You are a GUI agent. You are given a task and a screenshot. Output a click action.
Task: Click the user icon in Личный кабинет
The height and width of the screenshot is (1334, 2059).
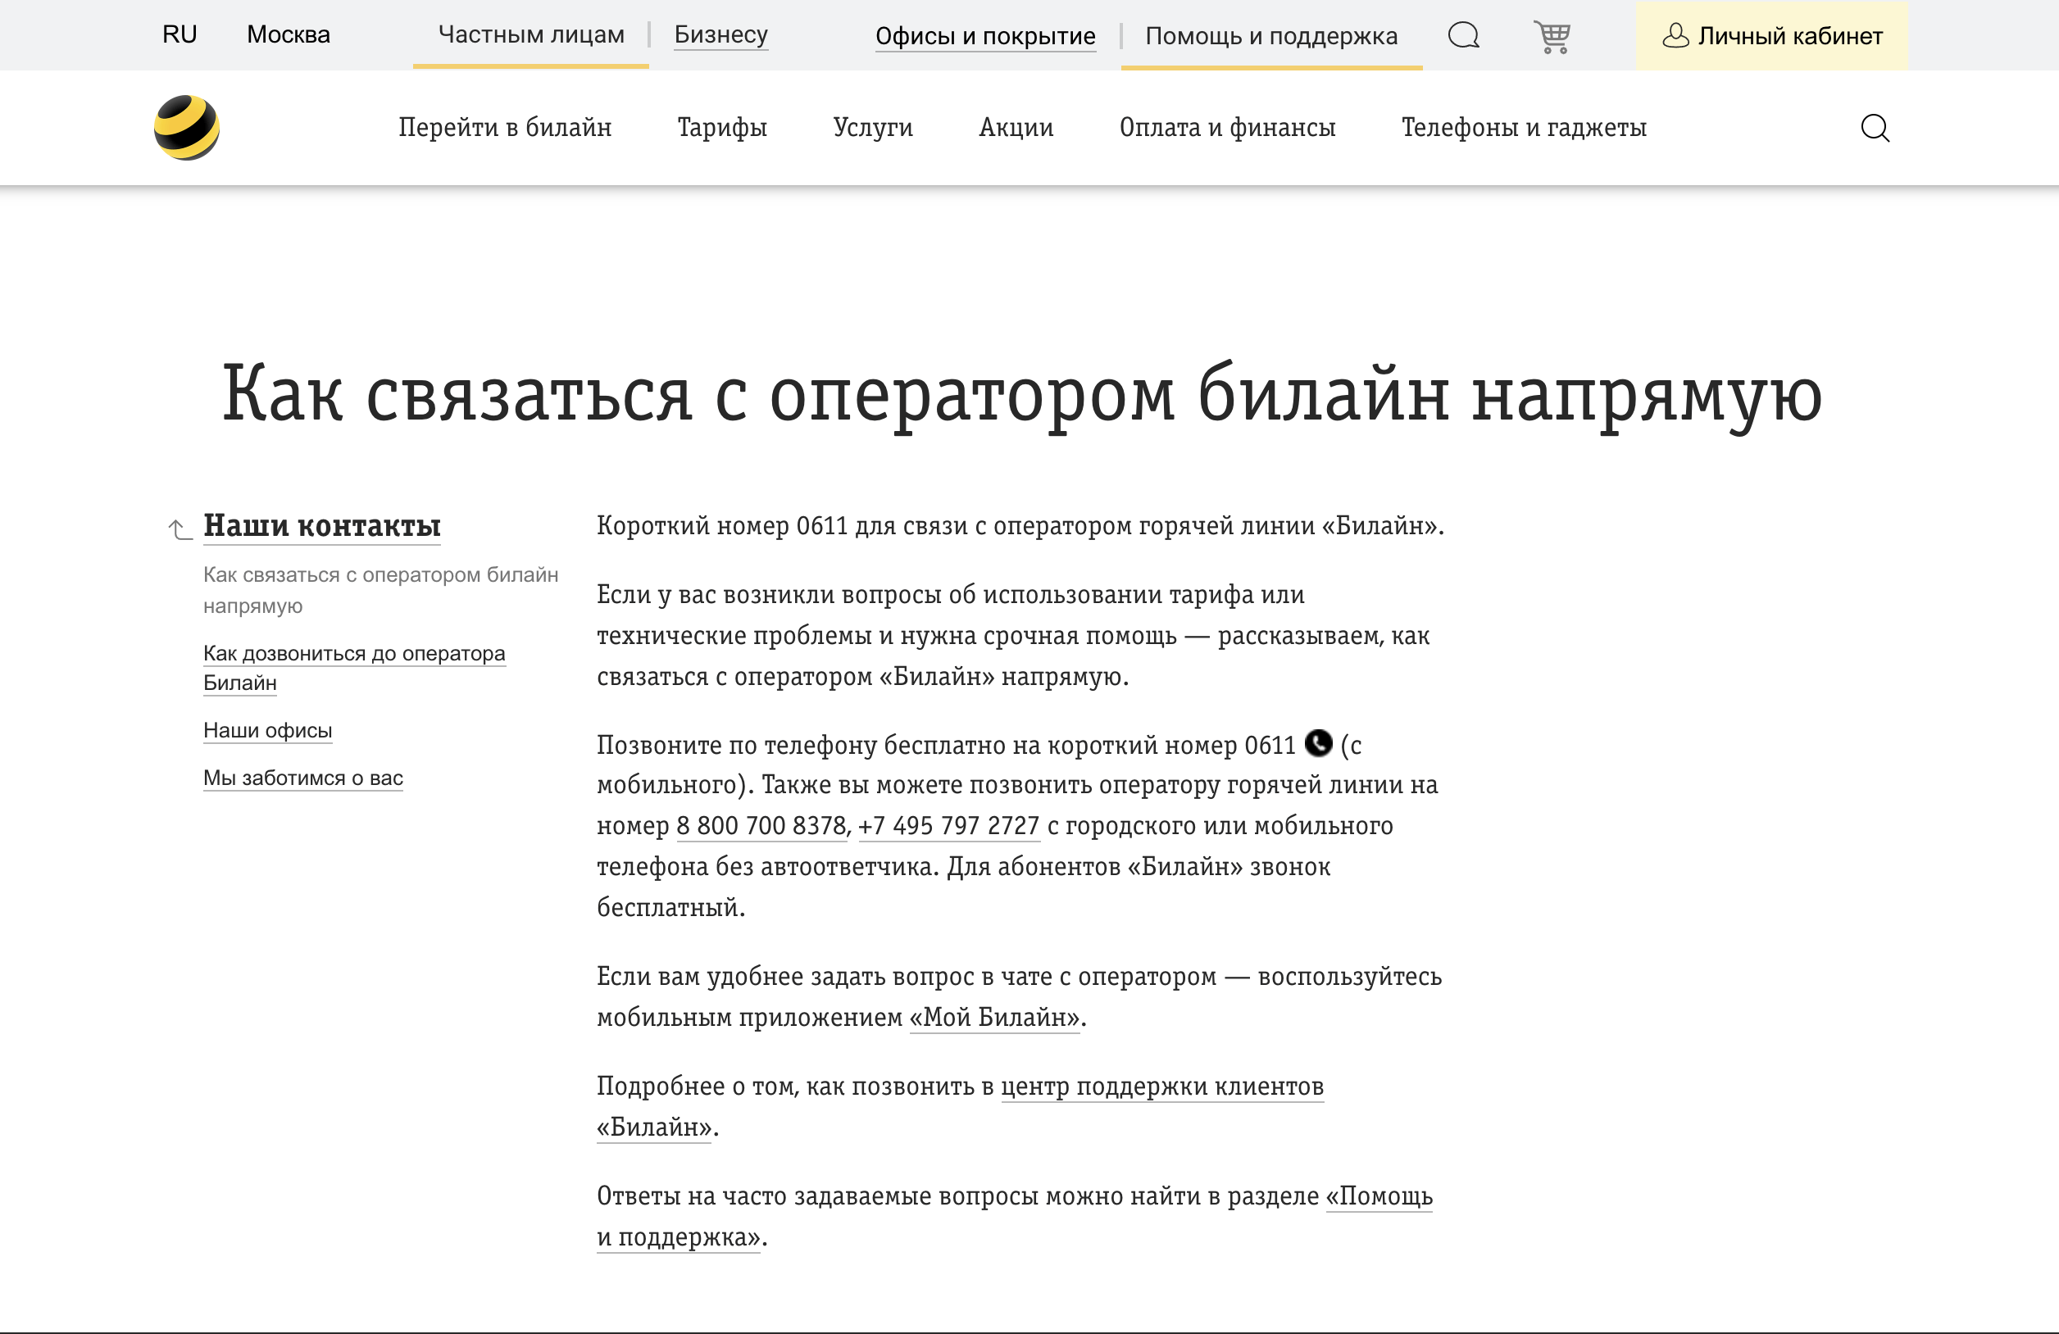(1676, 35)
